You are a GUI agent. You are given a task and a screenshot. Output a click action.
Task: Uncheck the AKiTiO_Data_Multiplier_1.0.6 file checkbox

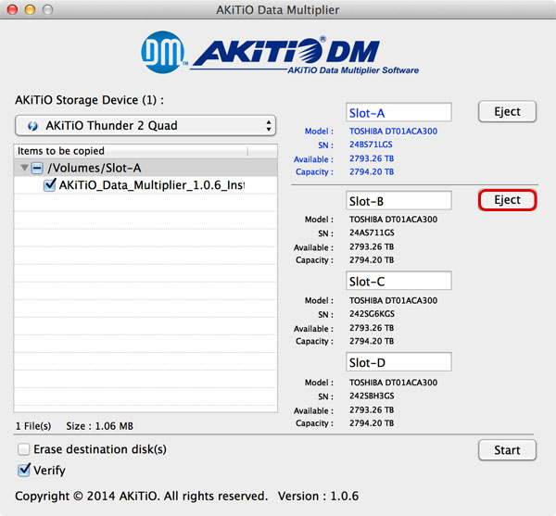point(51,185)
